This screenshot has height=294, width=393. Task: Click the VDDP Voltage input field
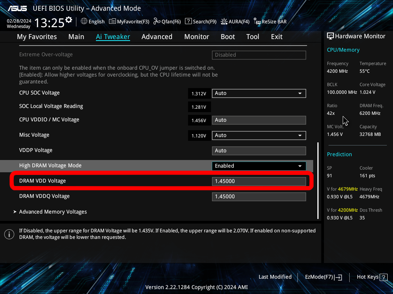coord(259,151)
